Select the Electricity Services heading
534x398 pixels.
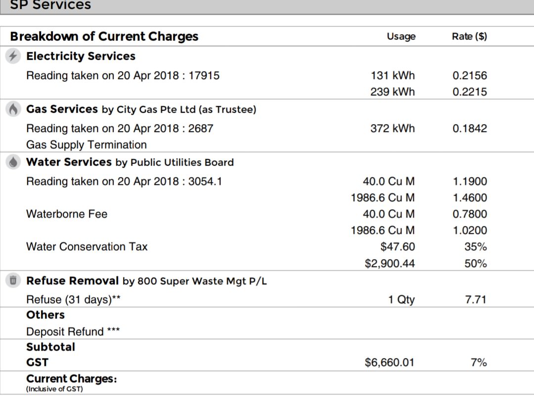click(81, 56)
